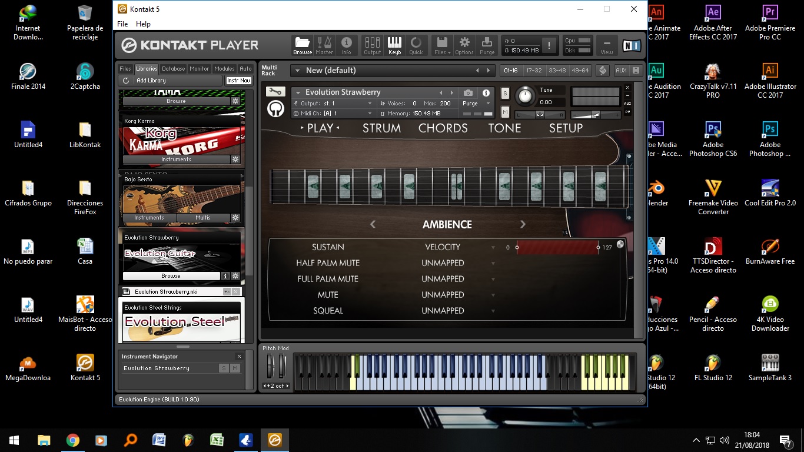Image resolution: width=804 pixels, height=452 pixels.
Task: Open the Quick-load icon in toolbar
Action: [x=416, y=45]
